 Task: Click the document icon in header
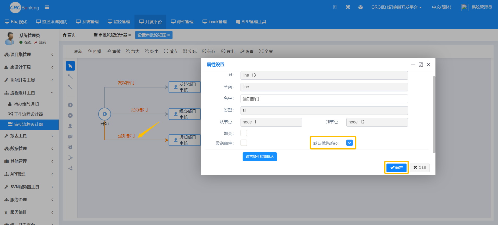pos(335,7)
